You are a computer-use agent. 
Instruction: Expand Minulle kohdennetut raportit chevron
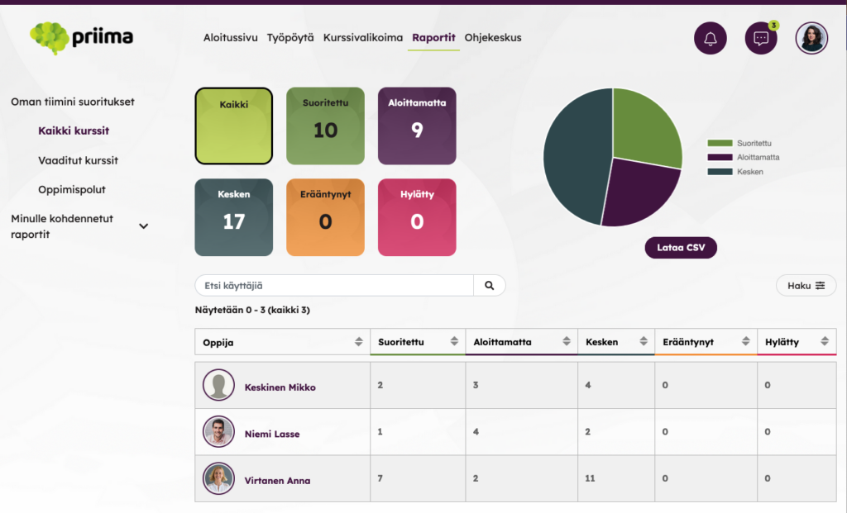pos(143,226)
